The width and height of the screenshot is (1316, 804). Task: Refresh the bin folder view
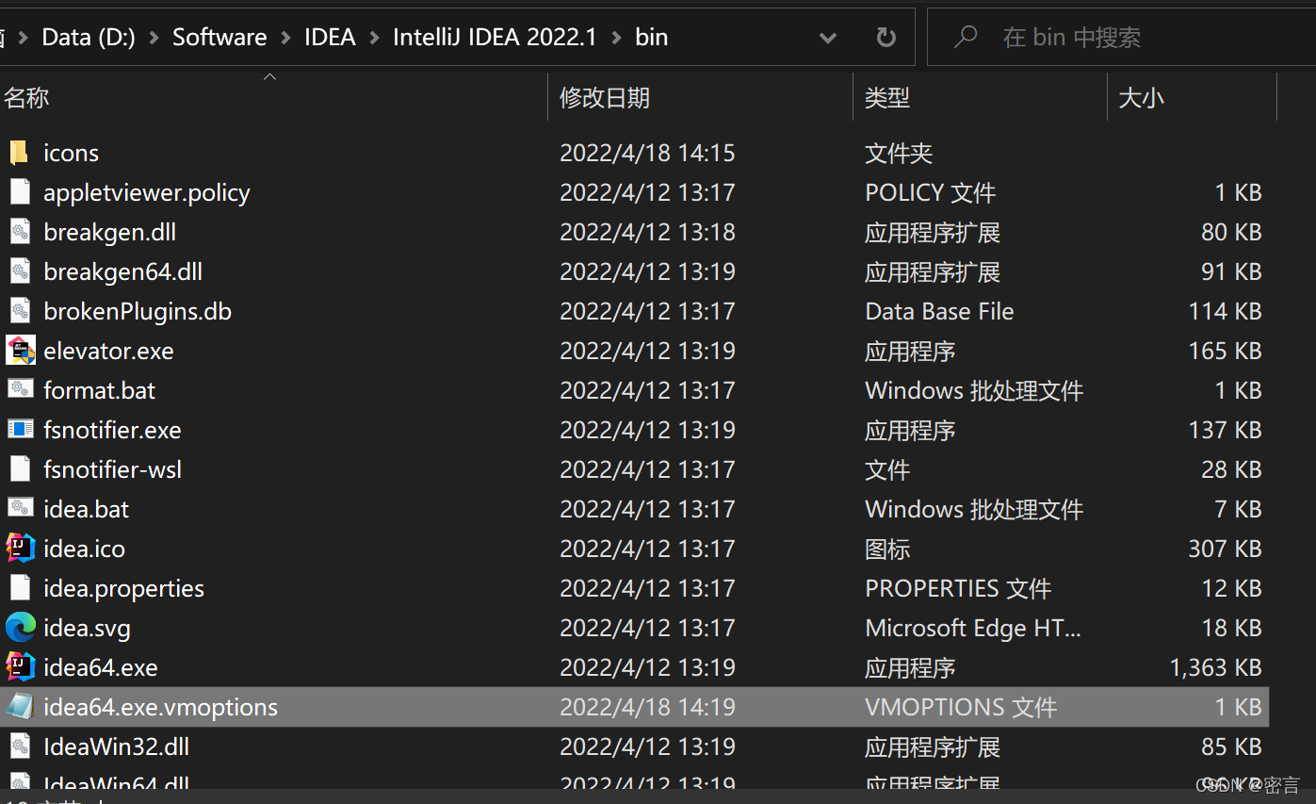coord(885,37)
